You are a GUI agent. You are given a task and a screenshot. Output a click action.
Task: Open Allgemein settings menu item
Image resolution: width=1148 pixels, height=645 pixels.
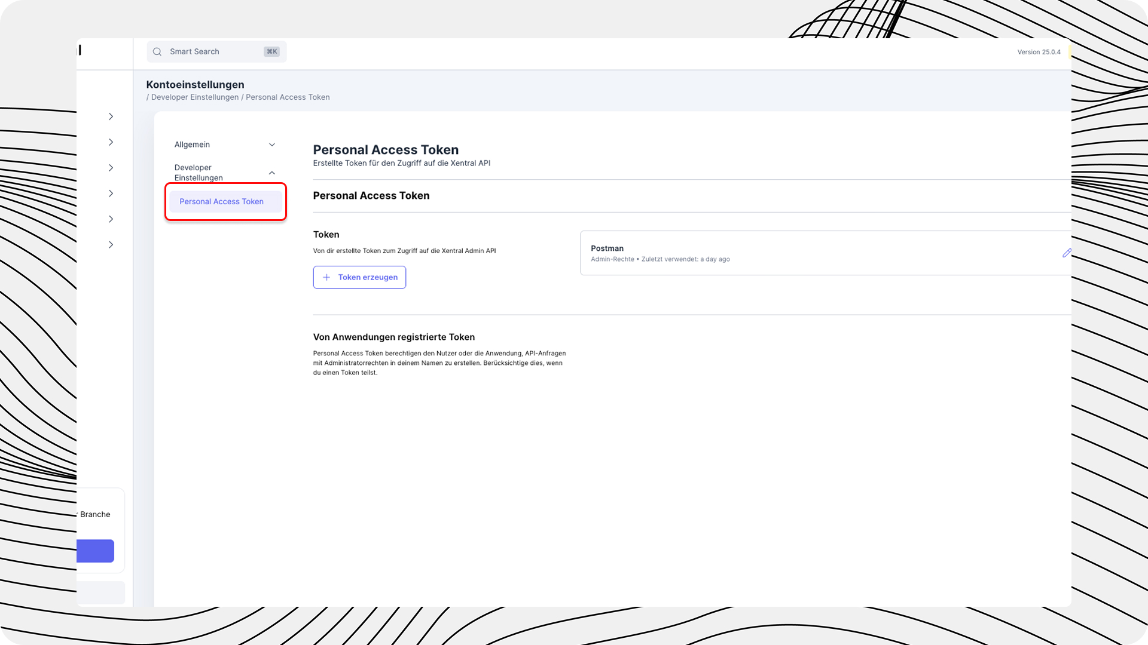[x=192, y=145]
